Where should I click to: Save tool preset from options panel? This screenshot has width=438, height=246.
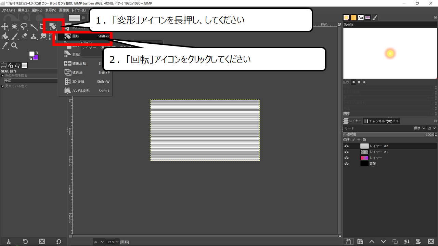pos(9,242)
